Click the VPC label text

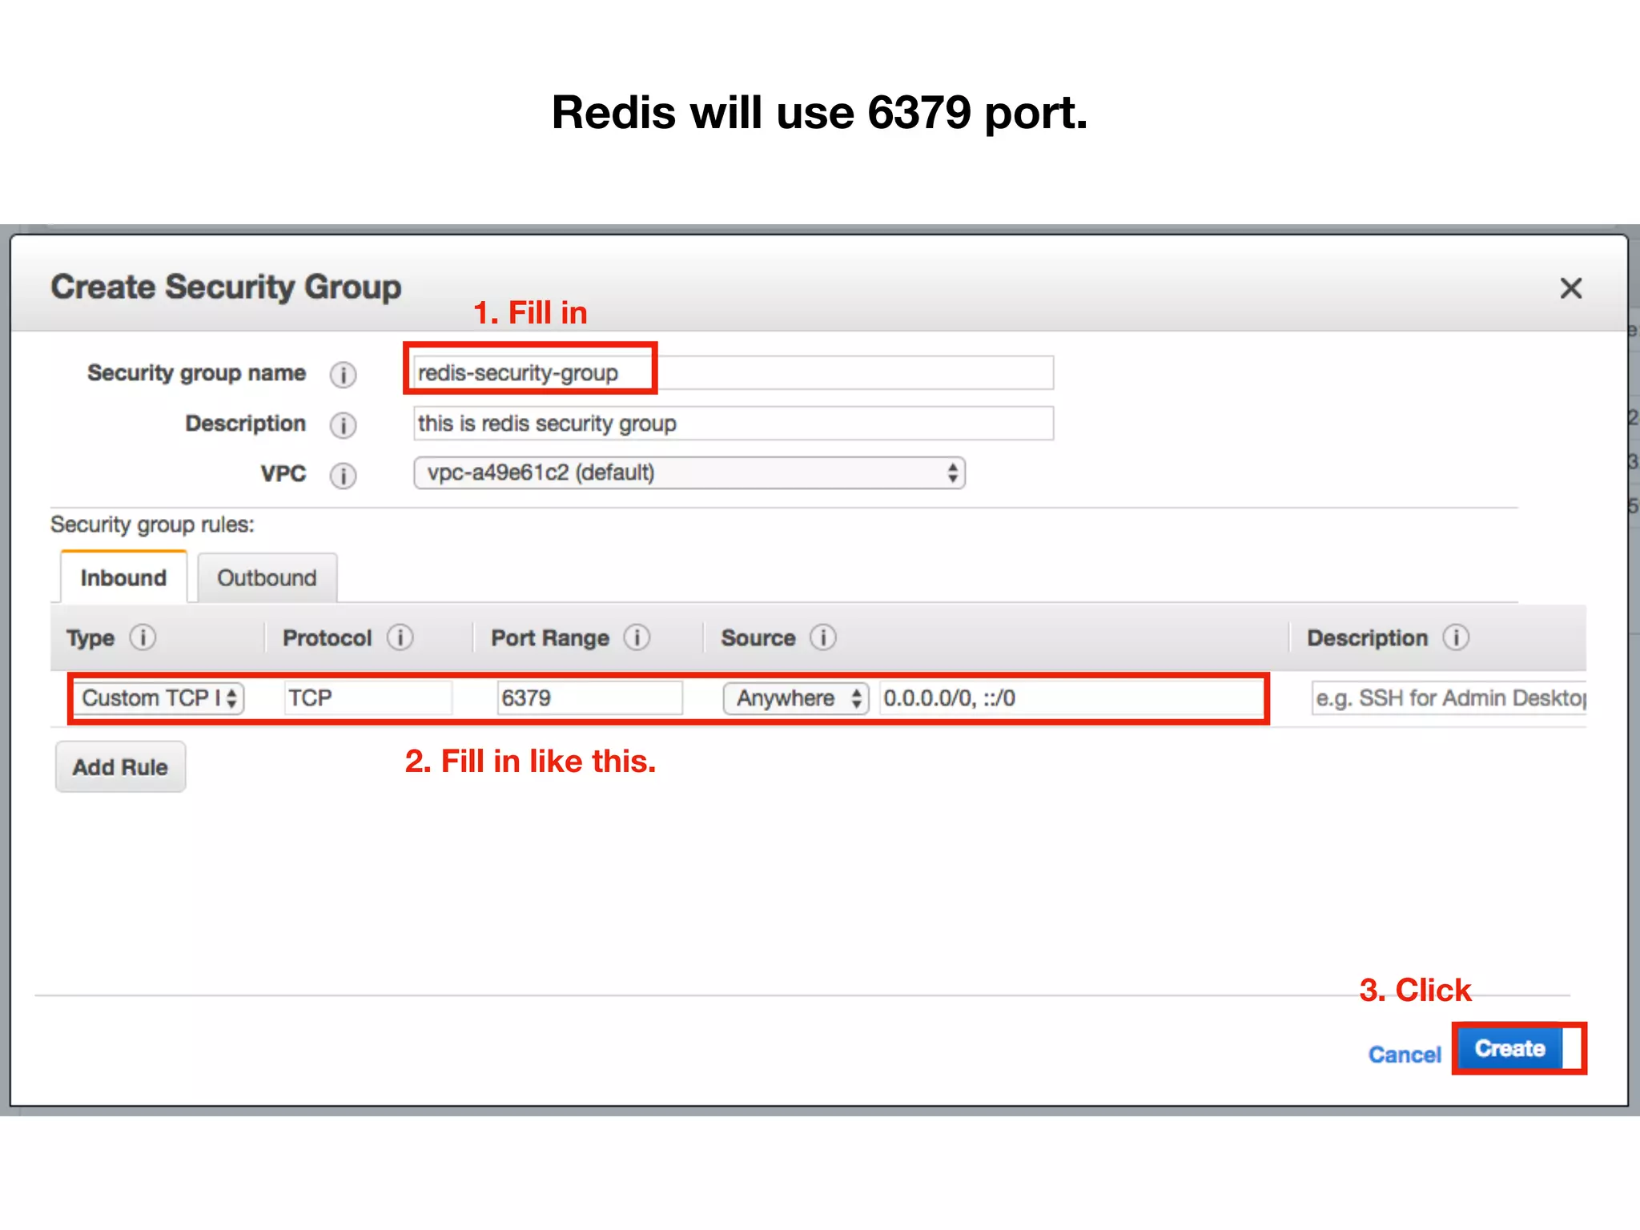(283, 473)
